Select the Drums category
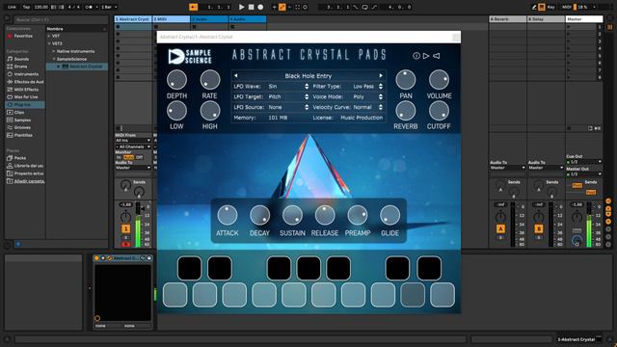 click(20, 67)
